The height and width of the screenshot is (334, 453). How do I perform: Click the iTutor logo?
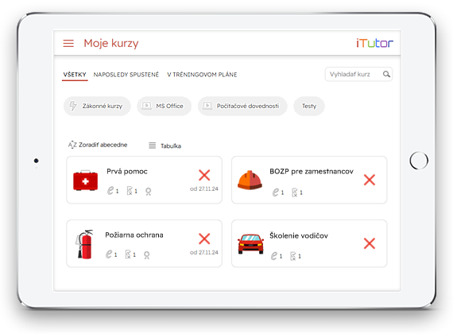374,43
